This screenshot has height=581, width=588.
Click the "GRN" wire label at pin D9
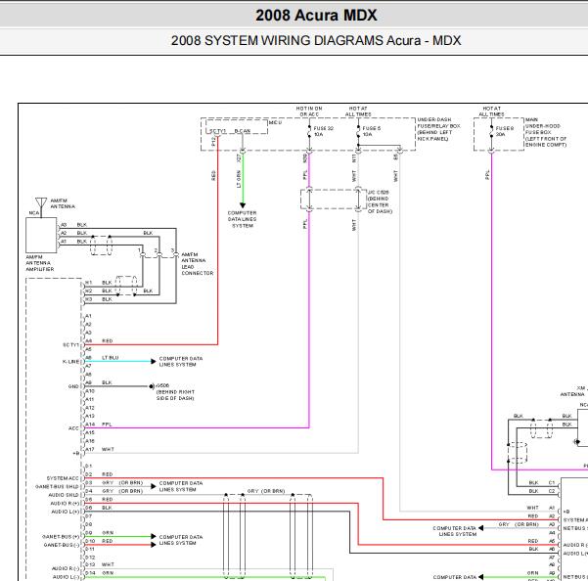108,533
